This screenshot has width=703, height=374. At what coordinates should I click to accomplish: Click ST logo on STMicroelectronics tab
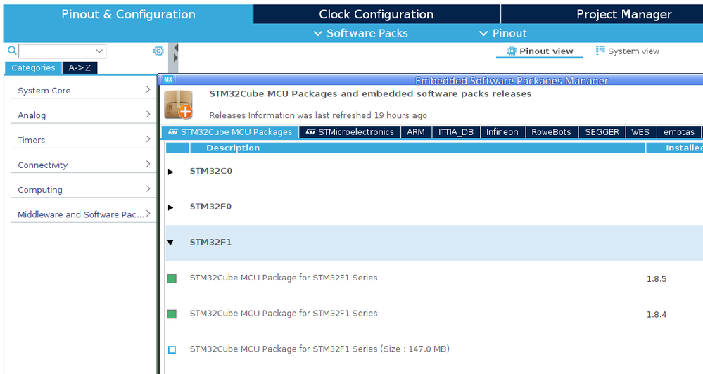pyautogui.click(x=311, y=132)
